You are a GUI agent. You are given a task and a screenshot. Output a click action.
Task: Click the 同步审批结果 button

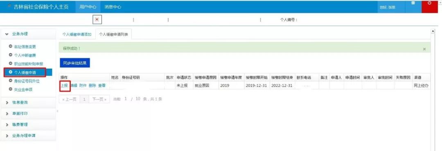tap(75, 63)
